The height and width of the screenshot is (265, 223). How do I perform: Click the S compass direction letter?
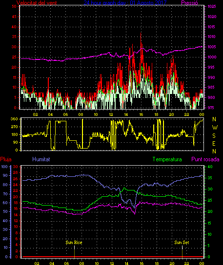(x=214, y=135)
